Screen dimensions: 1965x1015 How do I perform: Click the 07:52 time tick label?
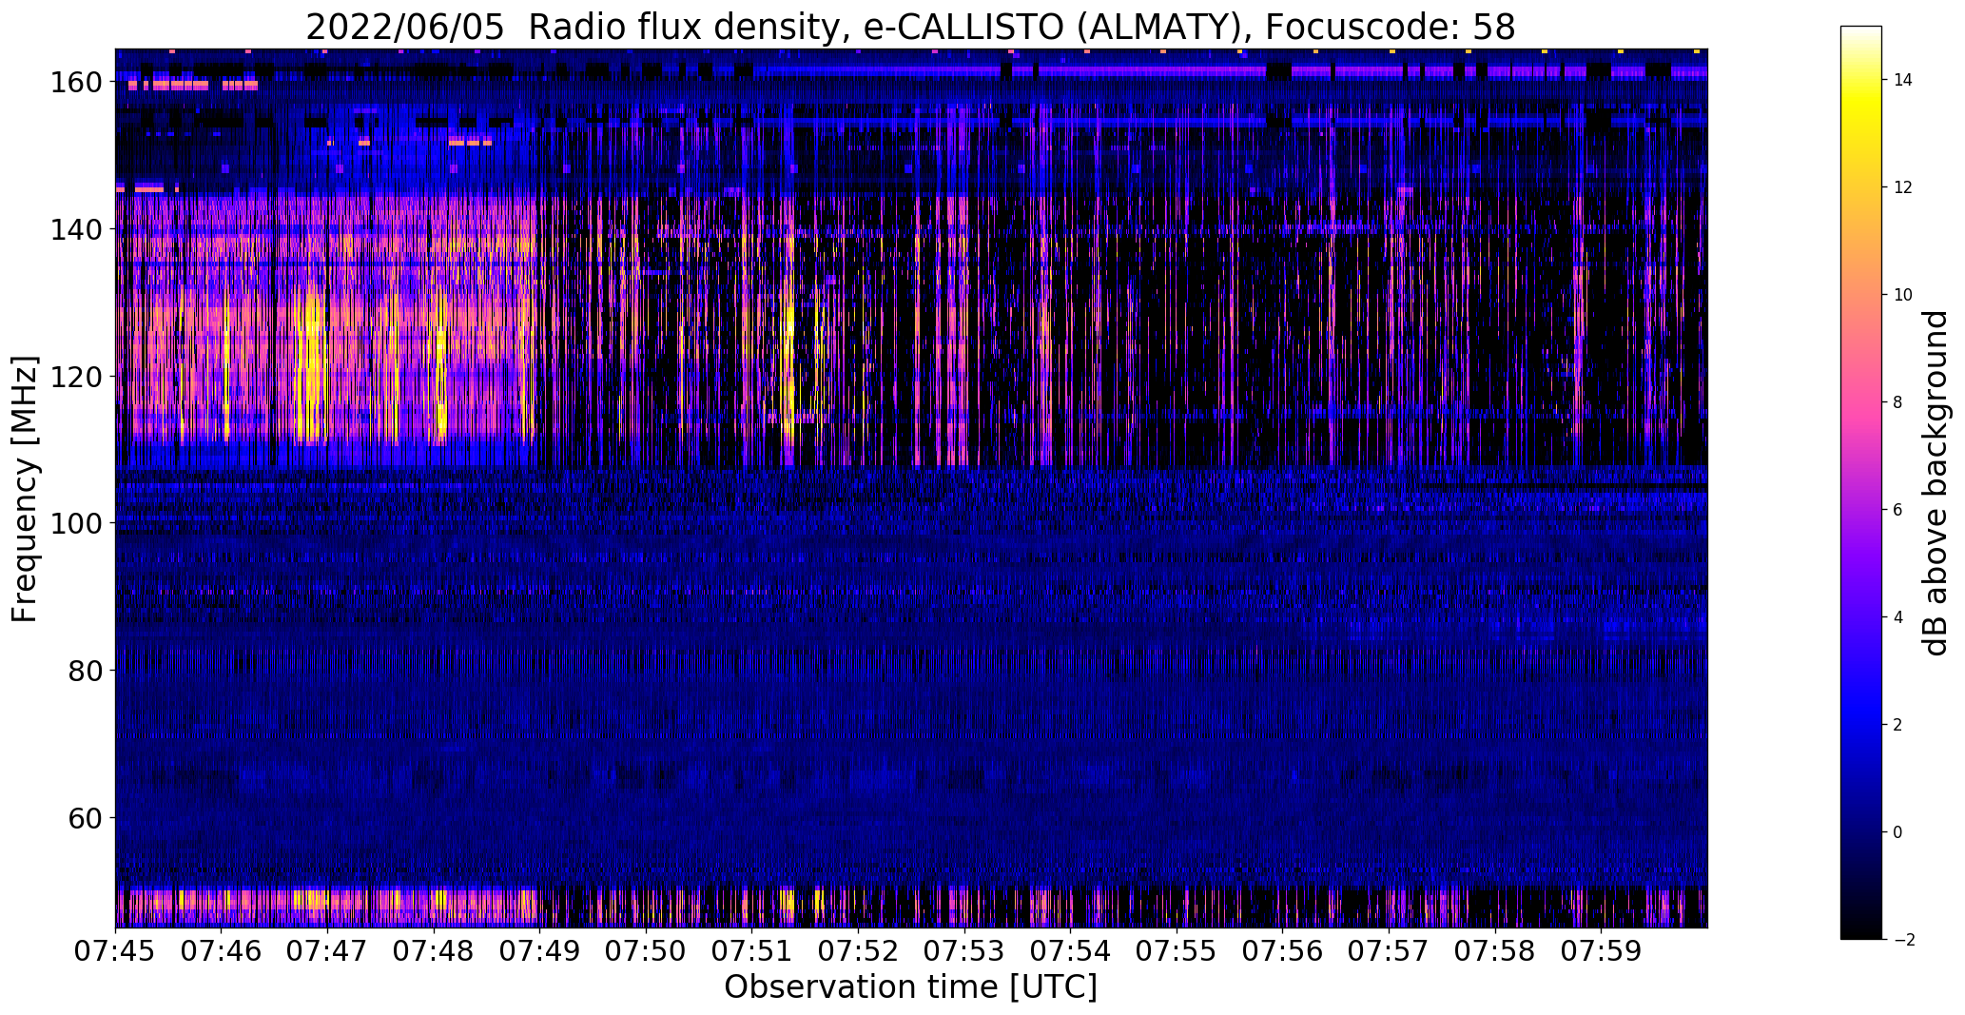[858, 950]
